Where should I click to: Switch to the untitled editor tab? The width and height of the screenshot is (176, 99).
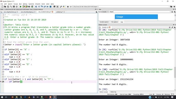tap(60, 12)
